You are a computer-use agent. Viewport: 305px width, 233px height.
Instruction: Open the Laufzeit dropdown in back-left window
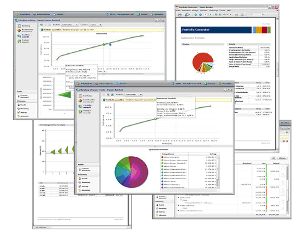click(x=95, y=25)
